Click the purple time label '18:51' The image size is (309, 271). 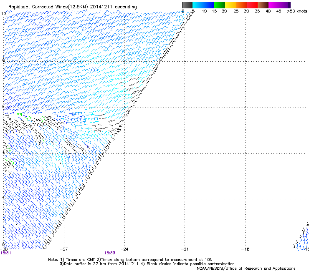5,253
